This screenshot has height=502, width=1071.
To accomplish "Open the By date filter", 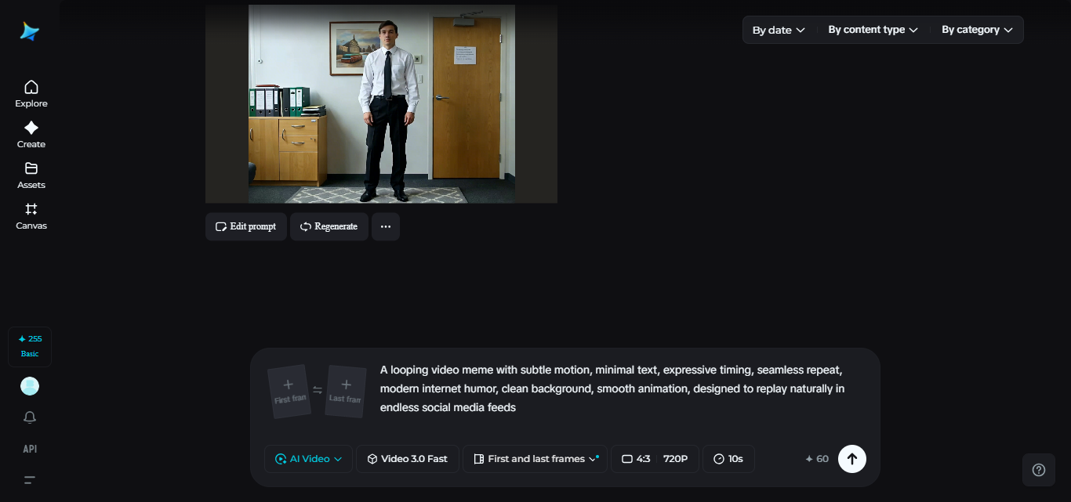I will (777, 29).
